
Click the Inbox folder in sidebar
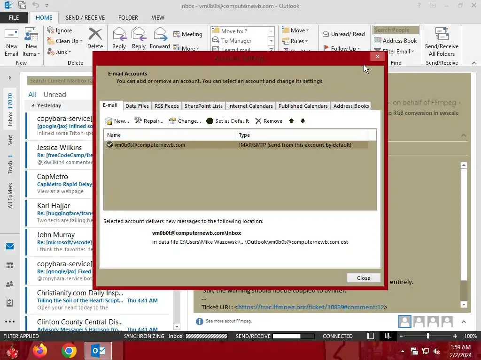(x=10, y=110)
